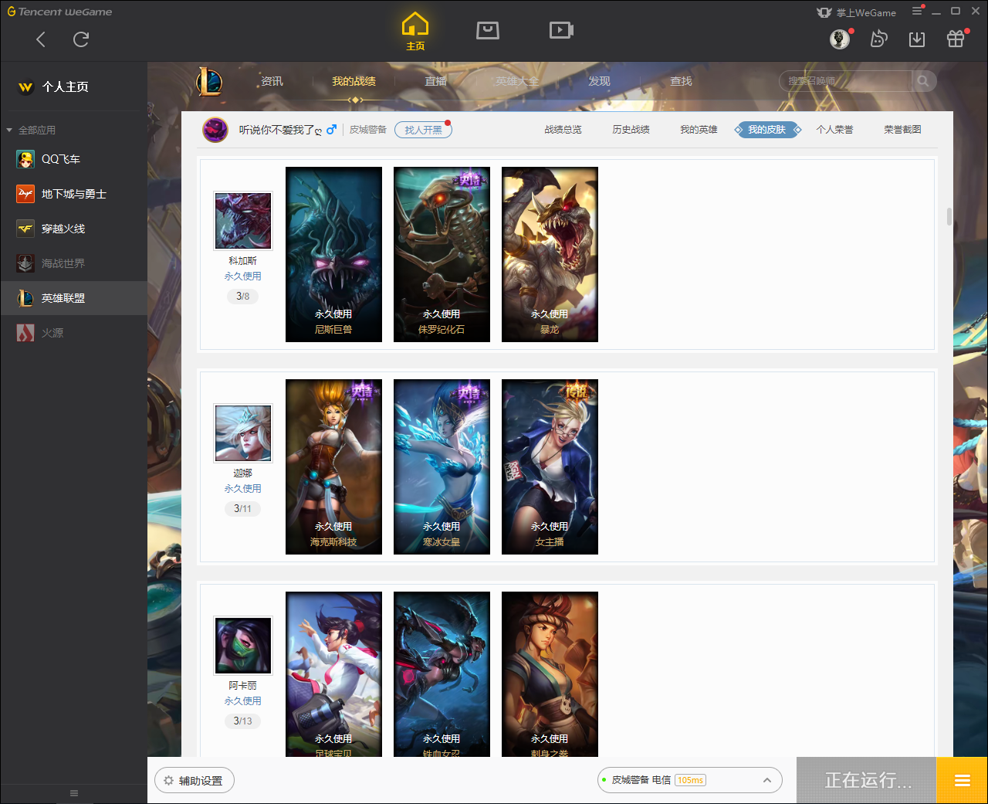Open the 尼斯巨兽 skin card
Viewport: 988px width, 804px height.
coord(333,254)
